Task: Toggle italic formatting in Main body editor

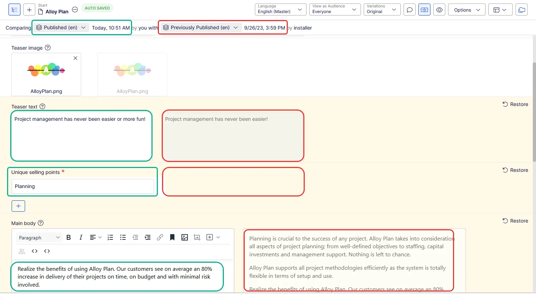Action: (x=81, y=237)
